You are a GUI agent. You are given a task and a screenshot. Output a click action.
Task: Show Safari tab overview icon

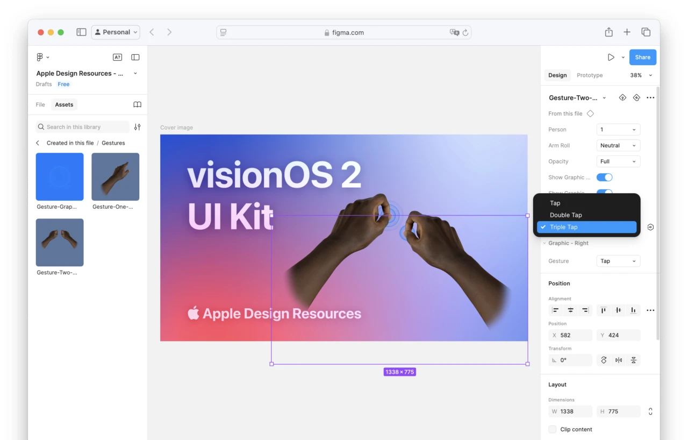point(646,32)
